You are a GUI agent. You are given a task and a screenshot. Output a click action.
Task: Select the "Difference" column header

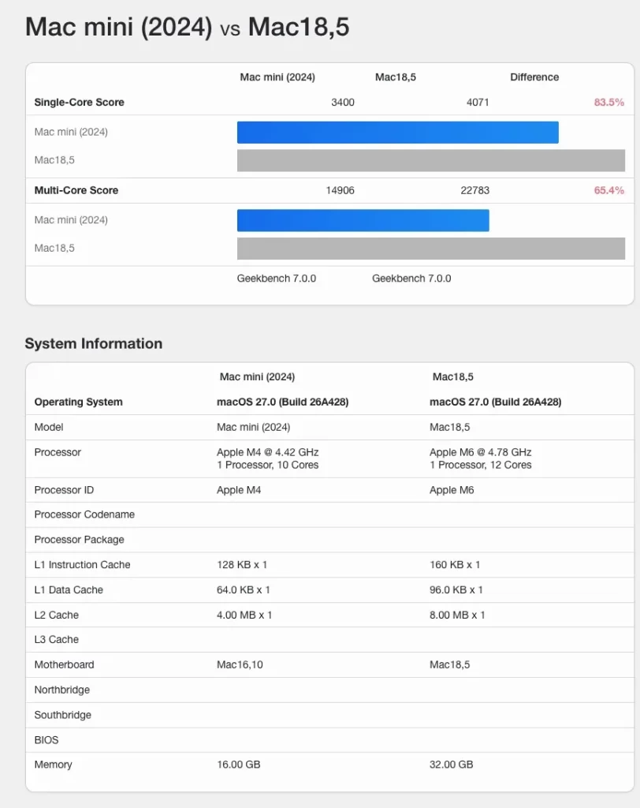(534, 77)
